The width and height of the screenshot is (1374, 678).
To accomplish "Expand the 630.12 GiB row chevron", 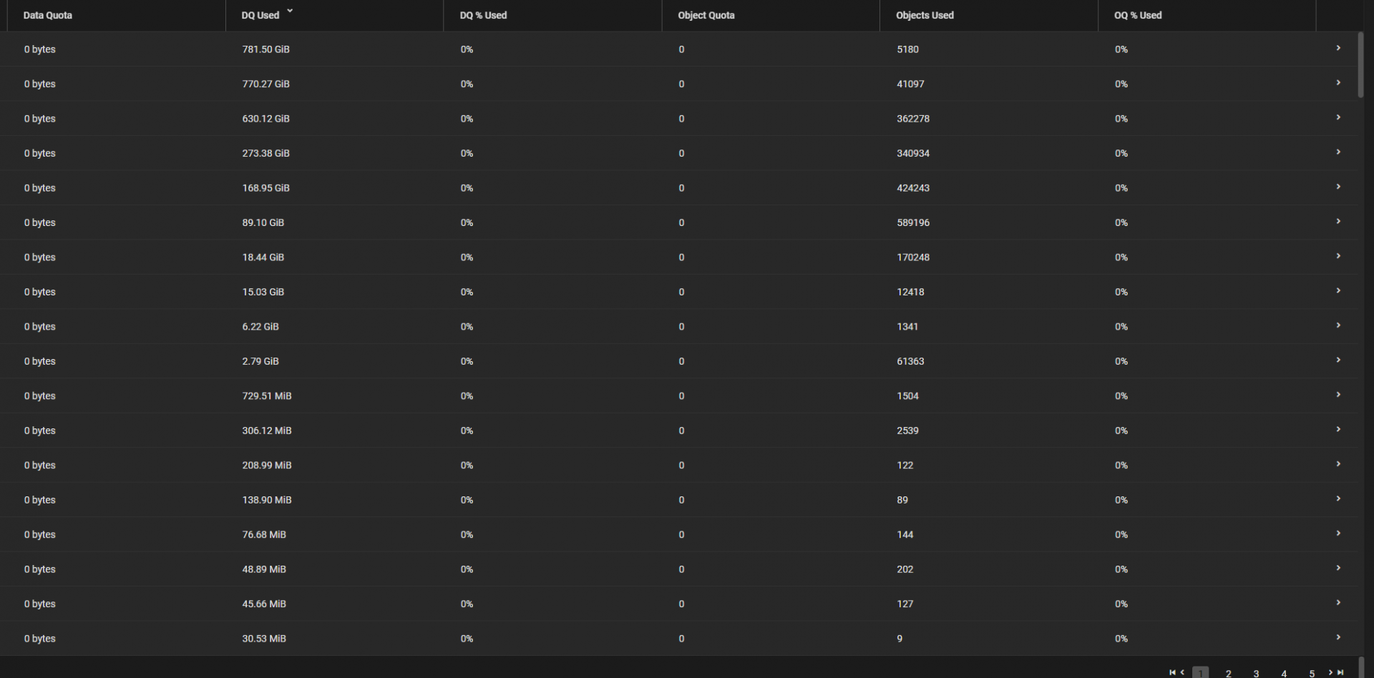I will click(1338, 117).
